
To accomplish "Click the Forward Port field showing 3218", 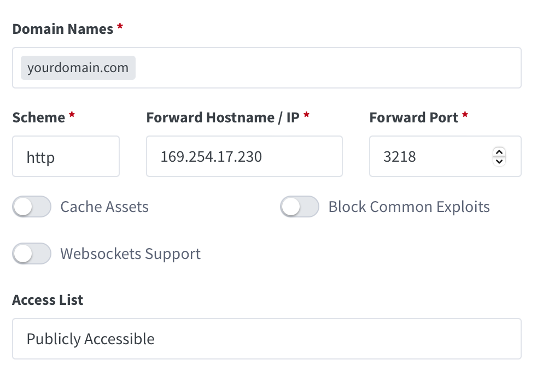I will point(427,157).
